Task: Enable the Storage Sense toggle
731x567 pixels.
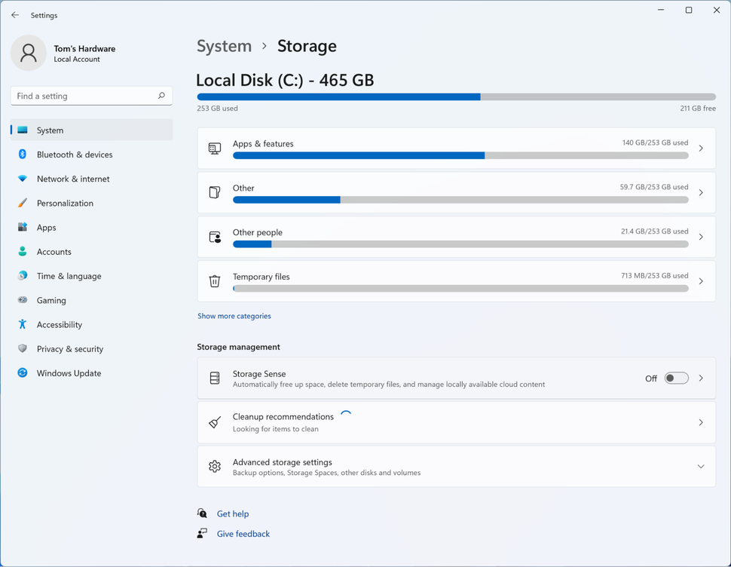Action: 676,378
